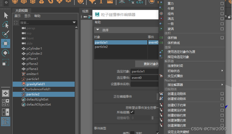This screenshot has height=134, width=232.
Task: Switch to single pane layout
Action: (x=6, y=93)
